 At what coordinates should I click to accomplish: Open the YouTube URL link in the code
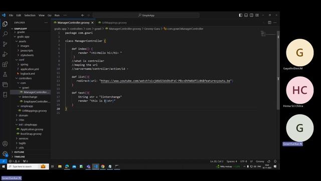pyautogui.click(x=166, y=81)
